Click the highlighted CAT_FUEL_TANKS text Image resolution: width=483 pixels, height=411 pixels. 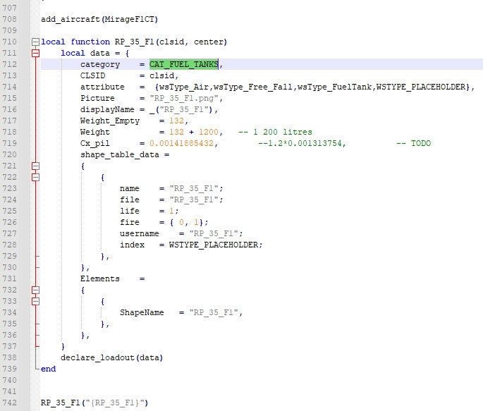184,64
